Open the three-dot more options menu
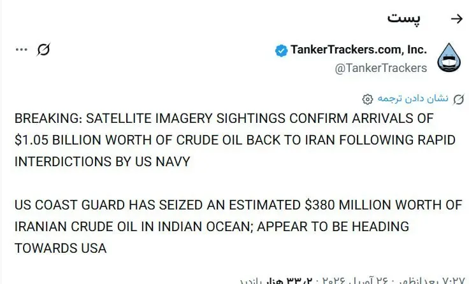The height and width of the screenshot is (284, 469). (x=22, y=49)
